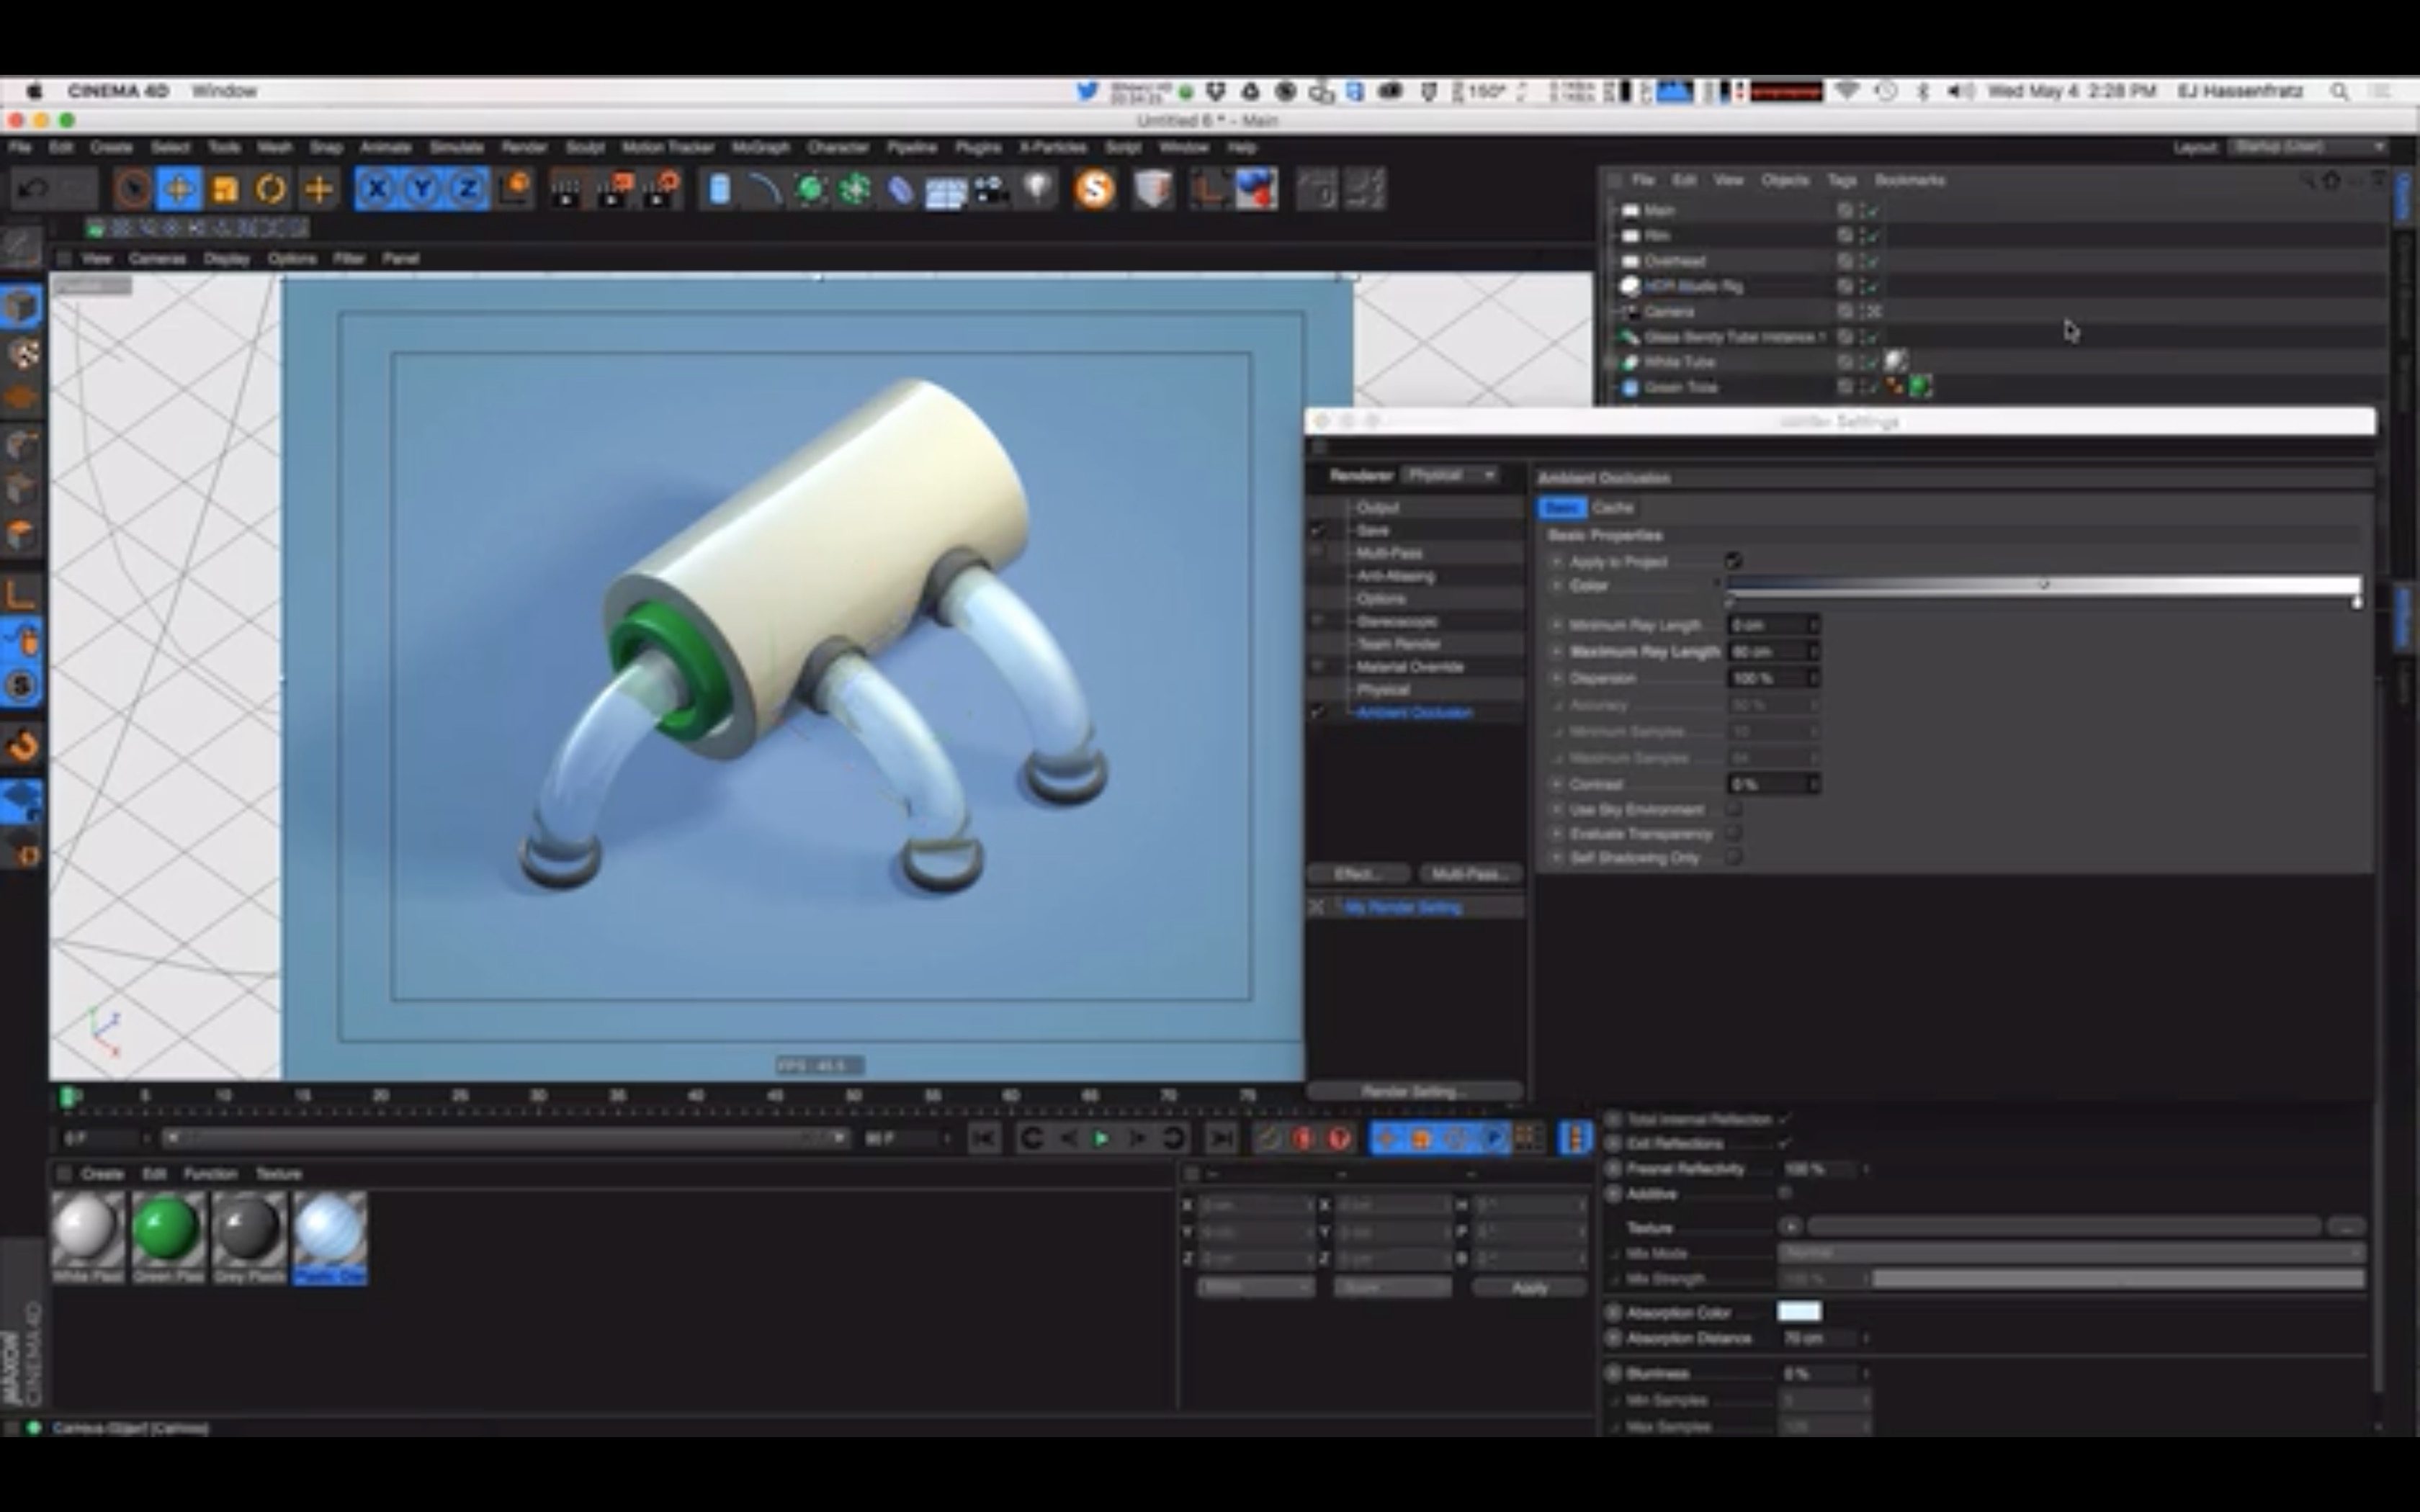The width and height of the screenshot is (2420, 1512).
Task: Select the Camera object in Object Manager
Action: (1668, 312)
